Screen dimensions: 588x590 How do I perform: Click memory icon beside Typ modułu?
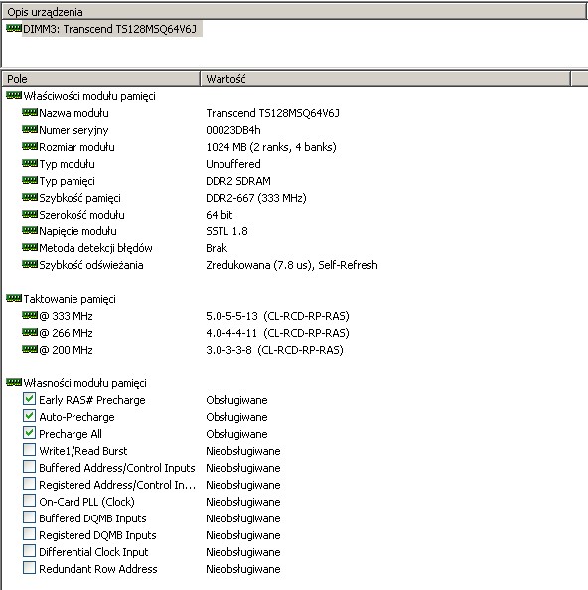(30, 164)
